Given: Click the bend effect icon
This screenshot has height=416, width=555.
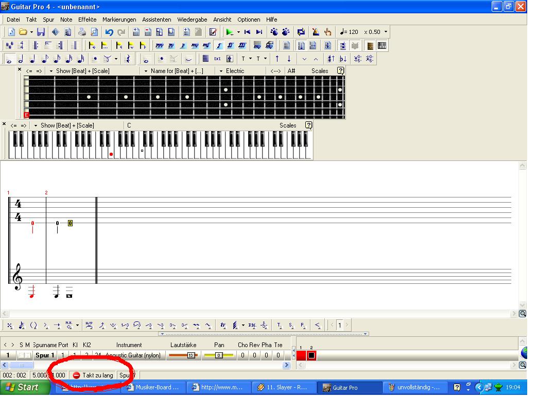Looking at the screenshot, I should coord(101,325).
